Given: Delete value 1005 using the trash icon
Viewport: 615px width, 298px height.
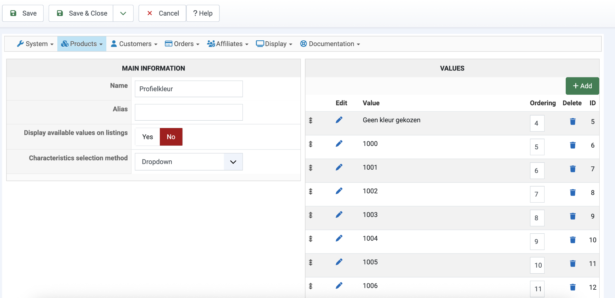Looking at the screenshot, I should point(573,263).
